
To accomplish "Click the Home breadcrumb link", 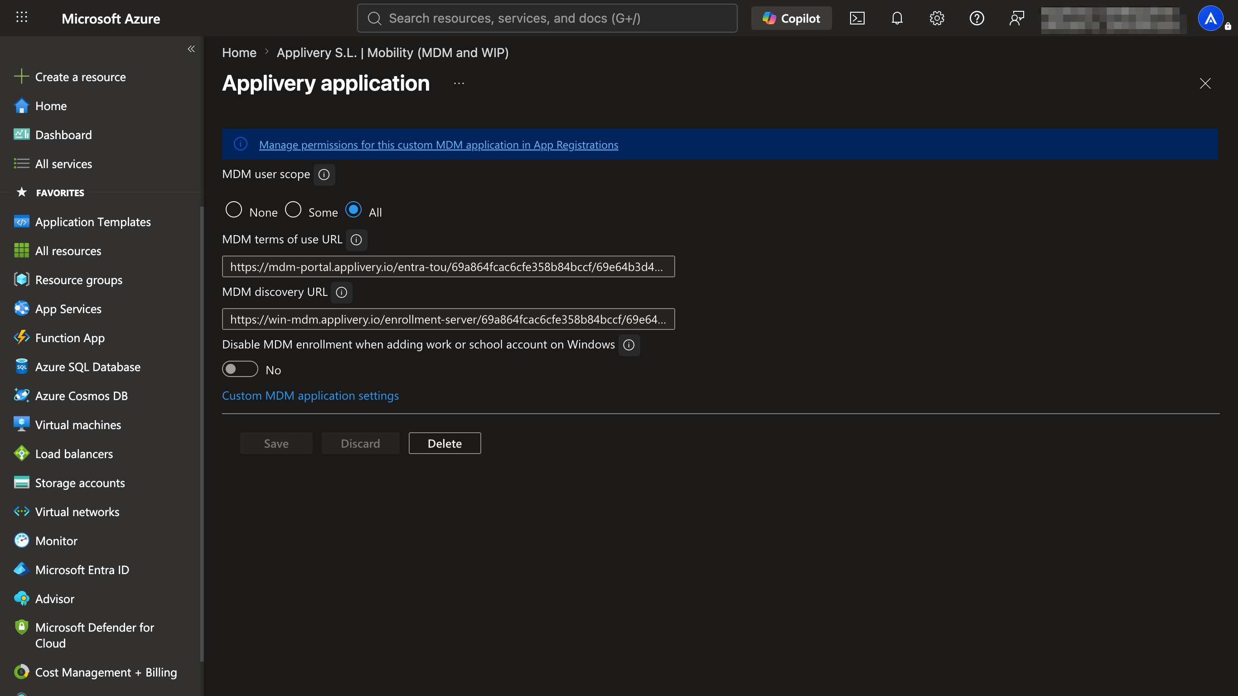I will pyautogui.click(x=239, y=53).
